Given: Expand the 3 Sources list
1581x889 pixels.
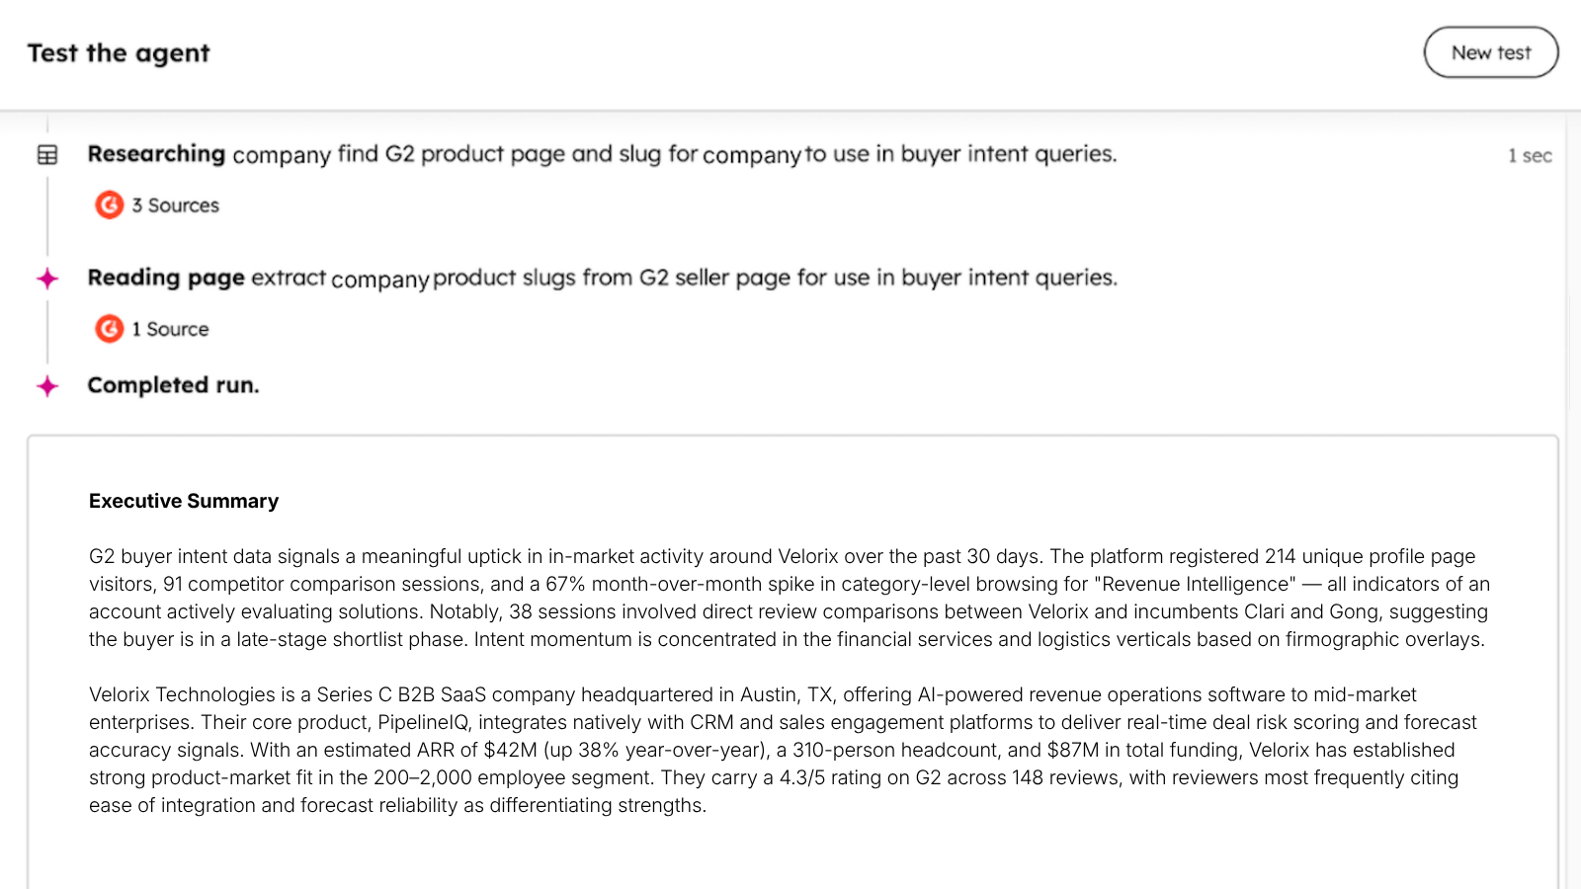Looking at the screenshot, I should [x=175, y=205].
